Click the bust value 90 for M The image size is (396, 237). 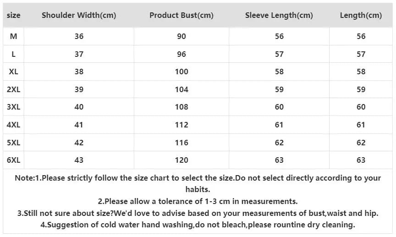point(181,36)
